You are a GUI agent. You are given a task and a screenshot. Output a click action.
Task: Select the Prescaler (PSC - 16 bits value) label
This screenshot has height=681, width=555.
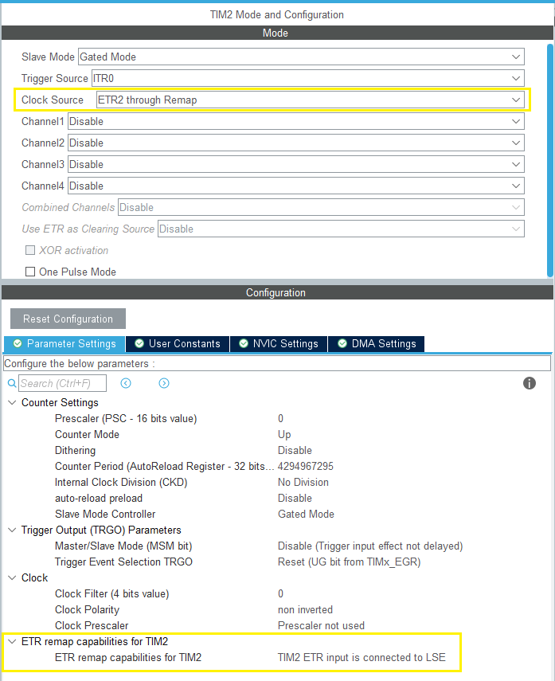[x=126, y=418]
